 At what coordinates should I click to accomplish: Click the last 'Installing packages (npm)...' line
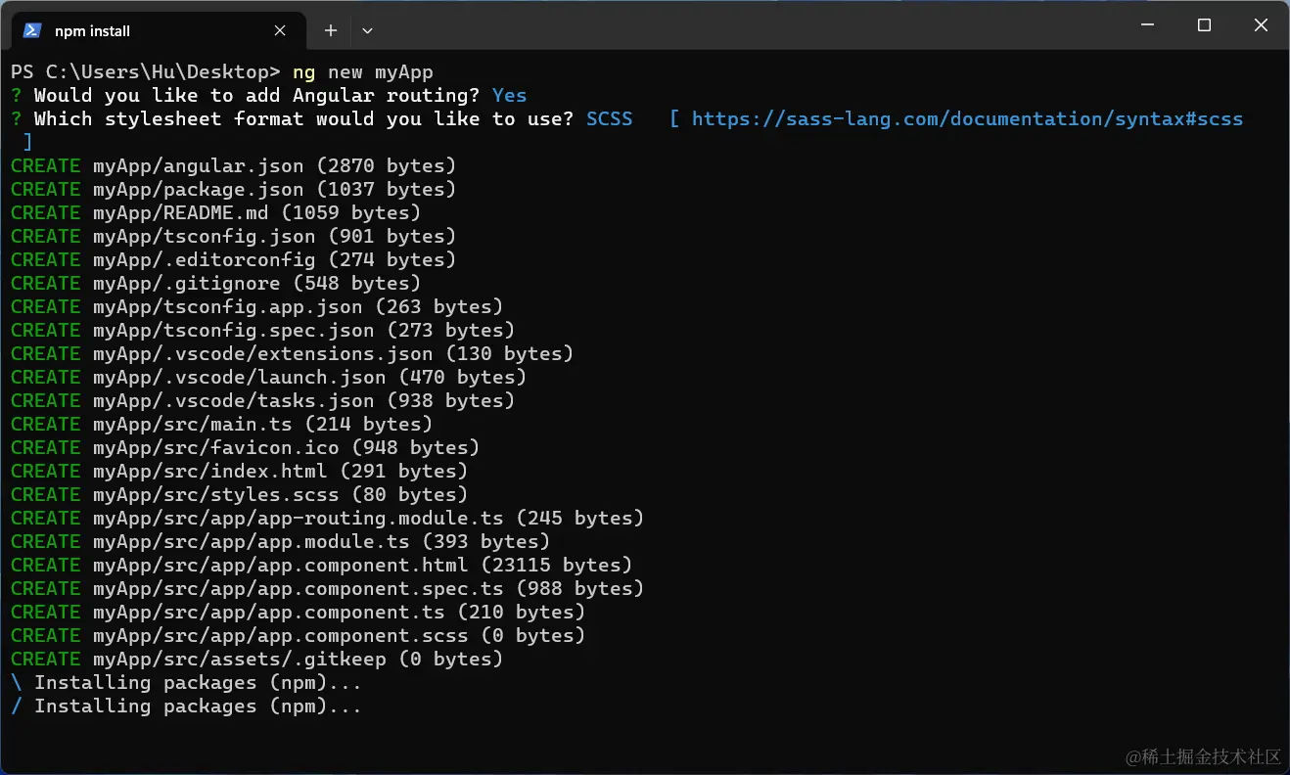coord(198,707)
